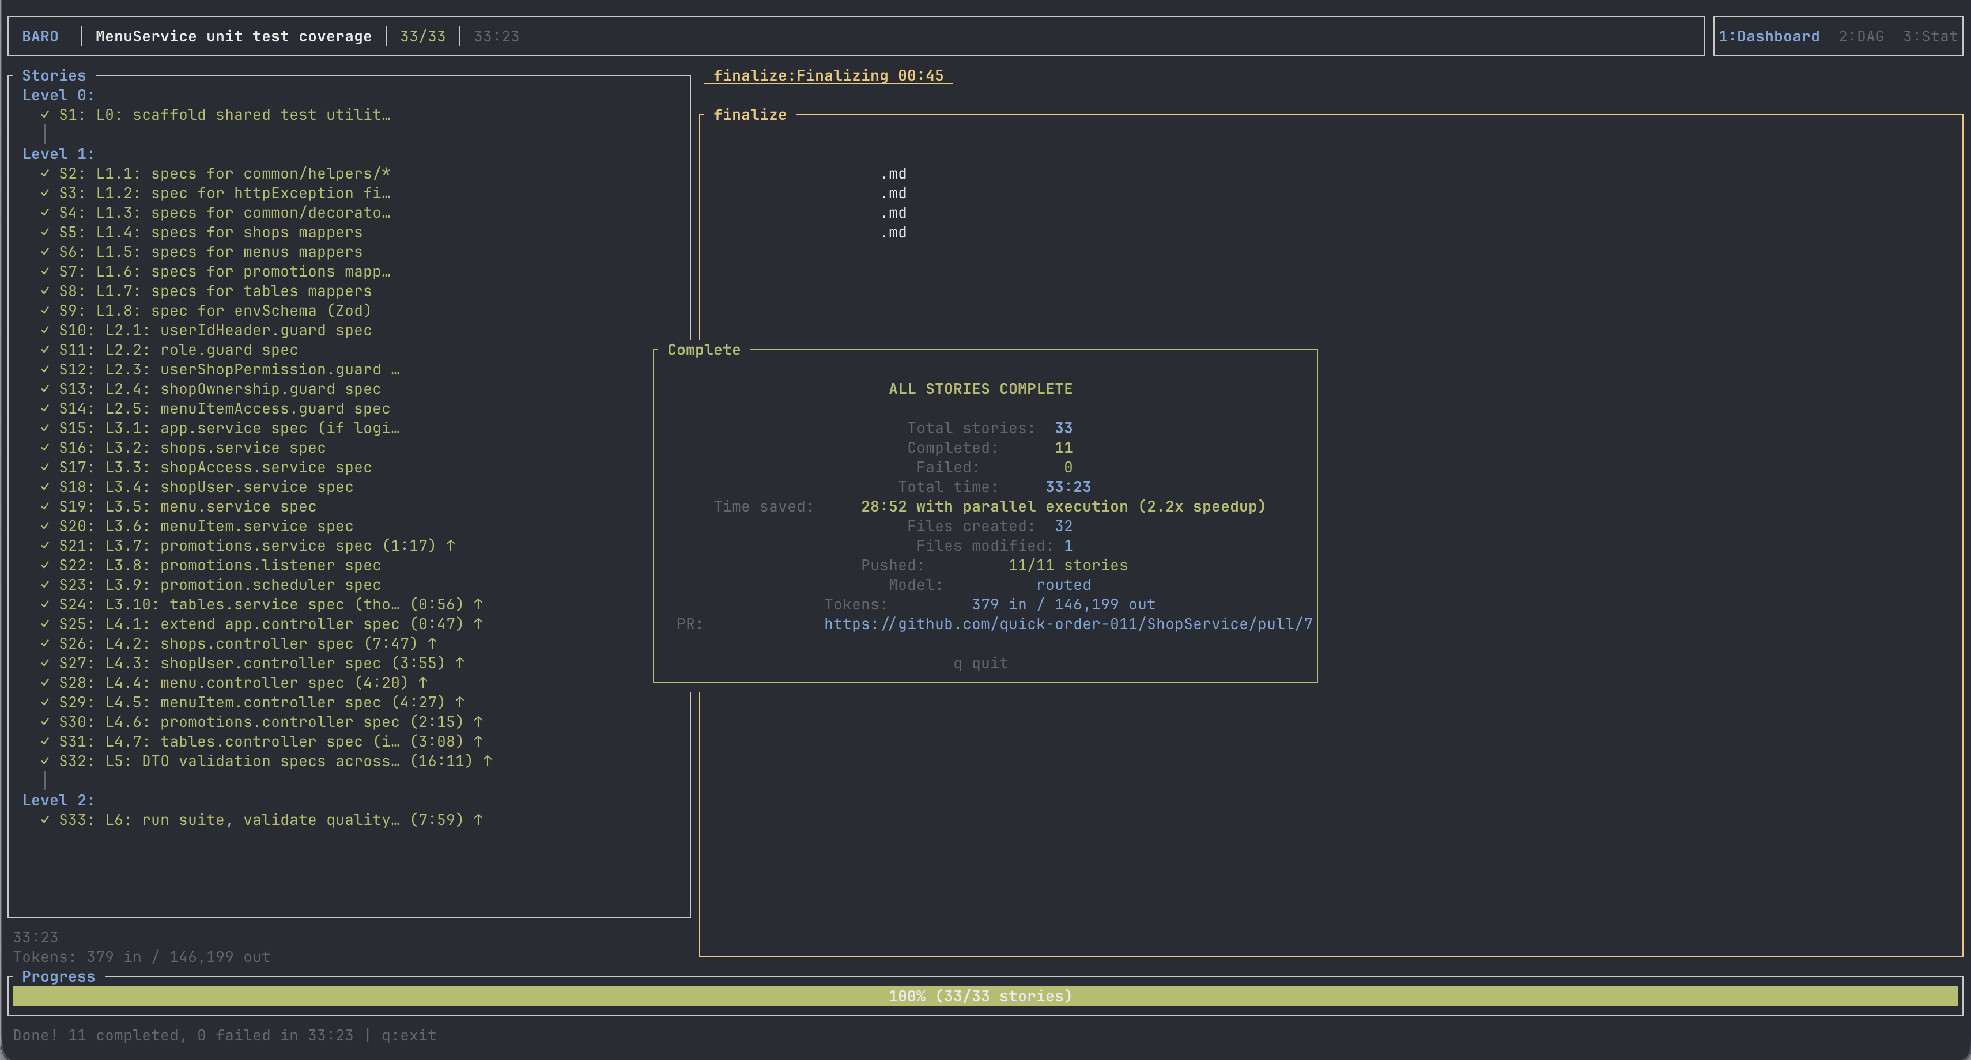The image size is (1971, 1060).
Task: Click the q quit hint in Complete dialog
Action: (x=980, y=663)
